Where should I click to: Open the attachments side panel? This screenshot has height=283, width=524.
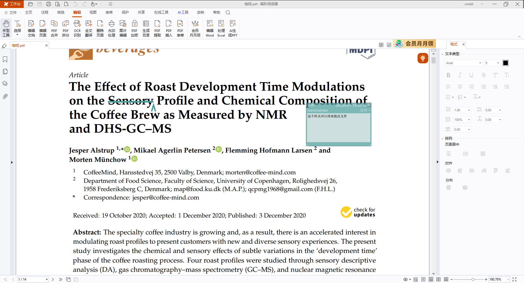(x=5, y=96)
